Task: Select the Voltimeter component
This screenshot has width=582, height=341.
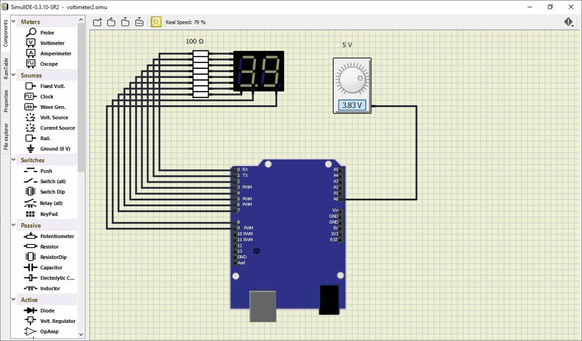Action: coord(52,43)
